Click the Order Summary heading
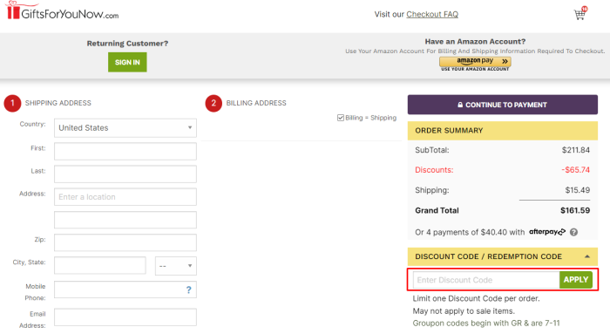The width and height of the screenshot is (610, 334). coord(449,131)
